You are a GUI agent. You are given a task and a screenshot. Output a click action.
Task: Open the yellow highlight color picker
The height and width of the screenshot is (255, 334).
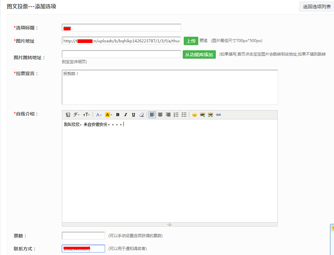pyautogui.click(x=109, y=115)
